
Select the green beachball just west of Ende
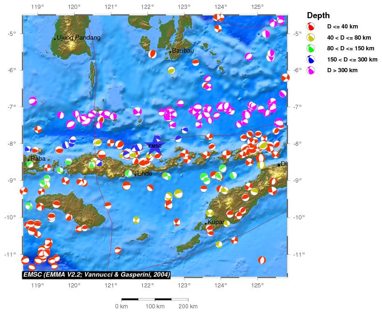tap(128, 173)
